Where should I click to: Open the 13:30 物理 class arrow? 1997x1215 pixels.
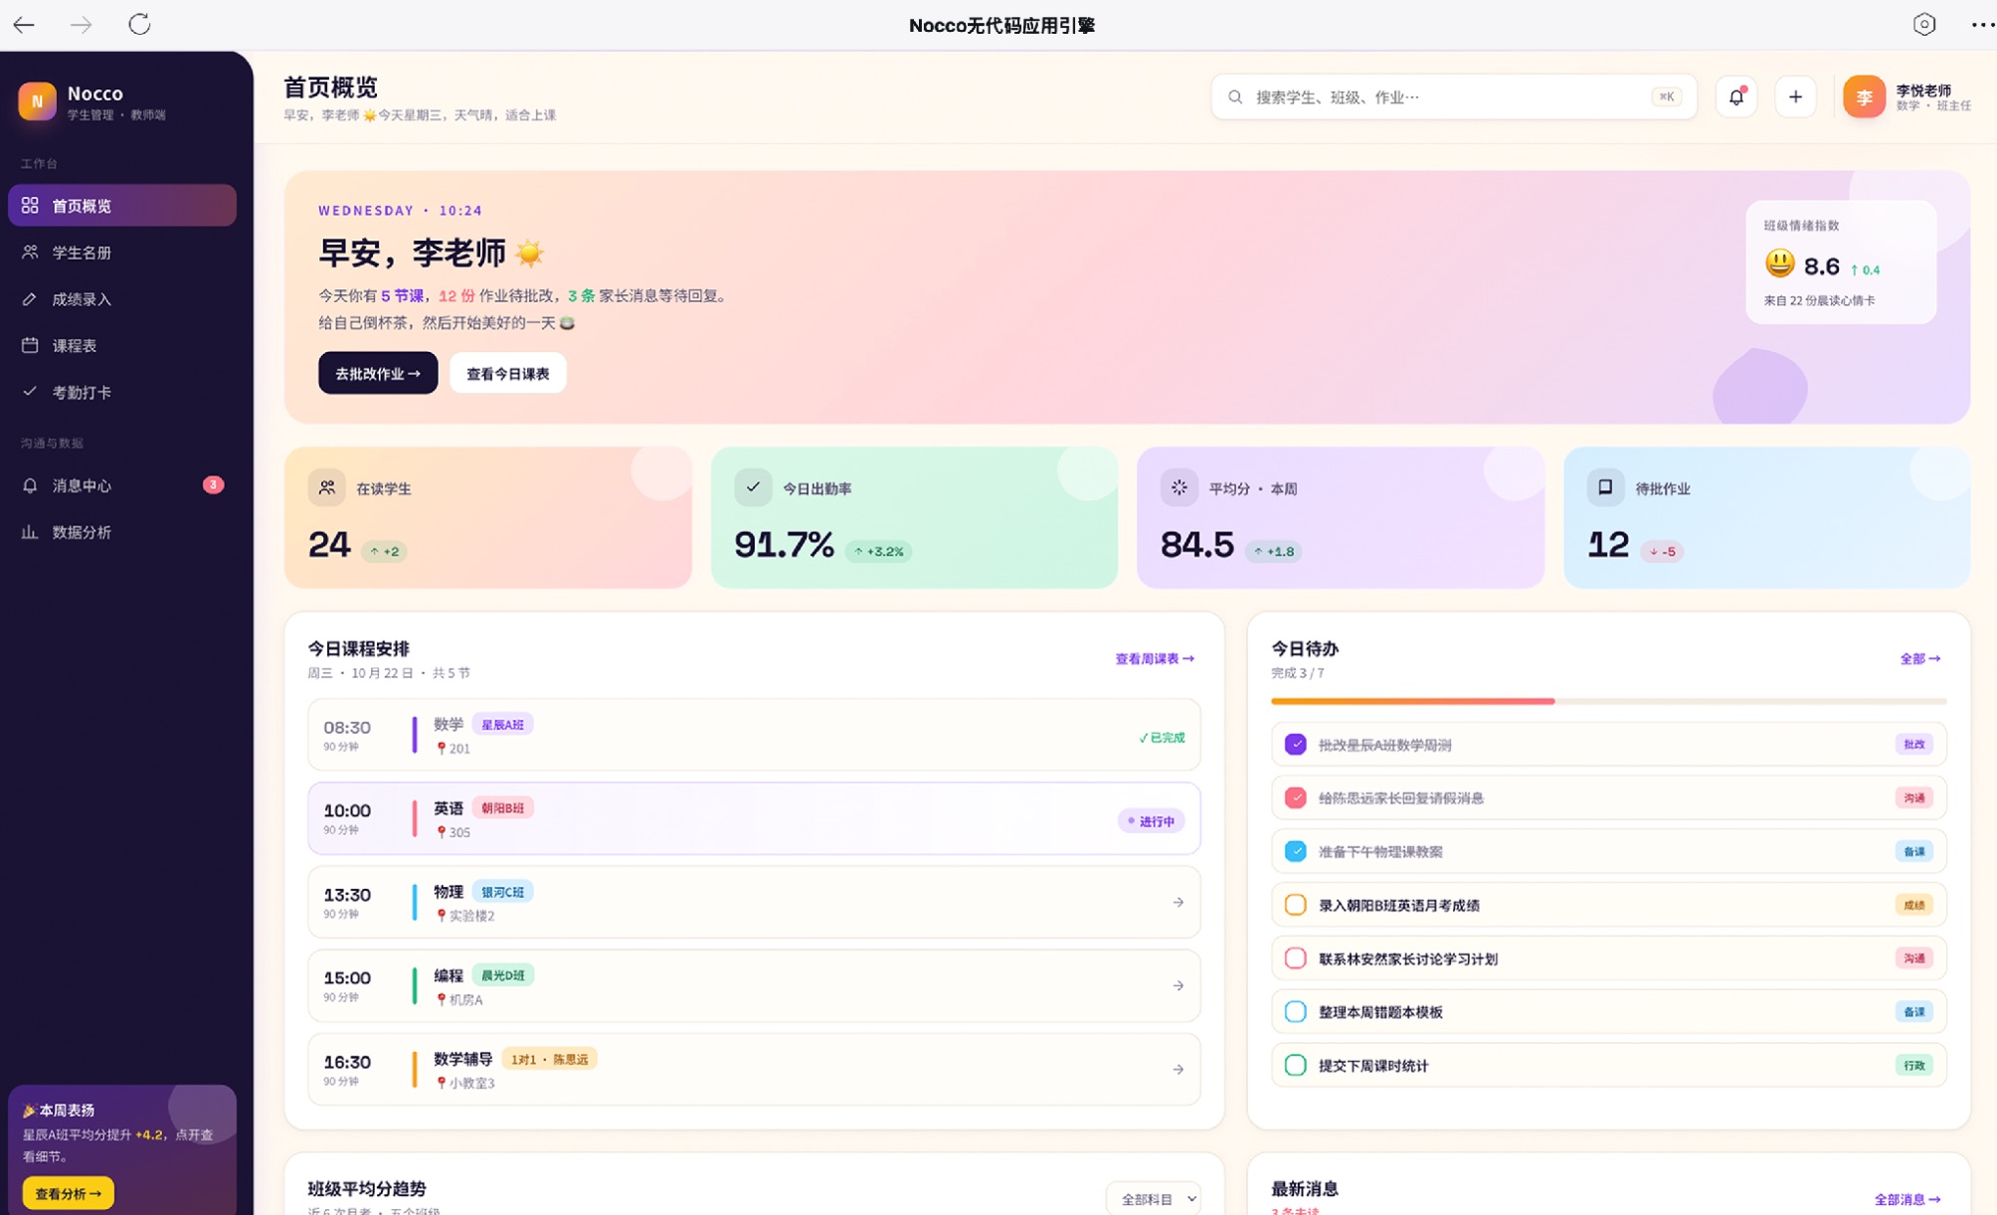1178,903
